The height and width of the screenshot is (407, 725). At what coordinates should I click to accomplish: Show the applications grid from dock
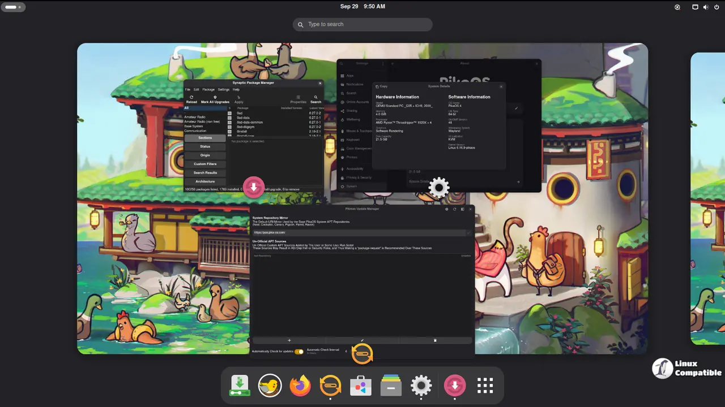point(485,386)
